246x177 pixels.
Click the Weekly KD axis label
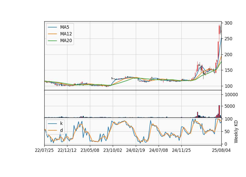[x=236, y=132]
